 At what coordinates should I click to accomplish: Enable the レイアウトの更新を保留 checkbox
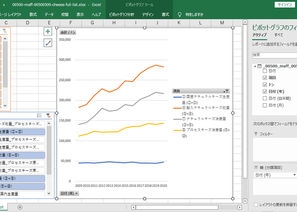(x=256, y=205)
